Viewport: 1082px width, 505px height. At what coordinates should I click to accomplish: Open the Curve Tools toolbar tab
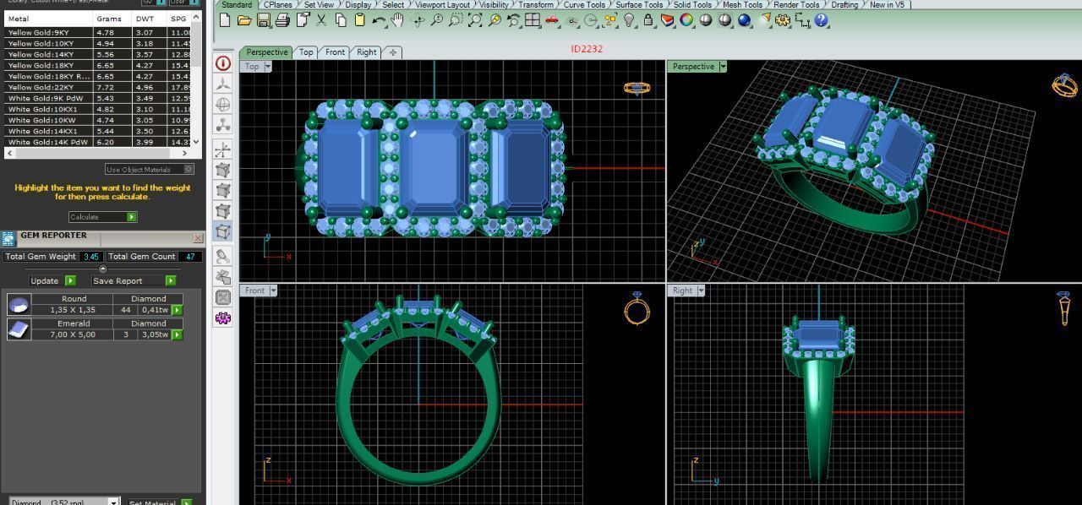(585, 5)
